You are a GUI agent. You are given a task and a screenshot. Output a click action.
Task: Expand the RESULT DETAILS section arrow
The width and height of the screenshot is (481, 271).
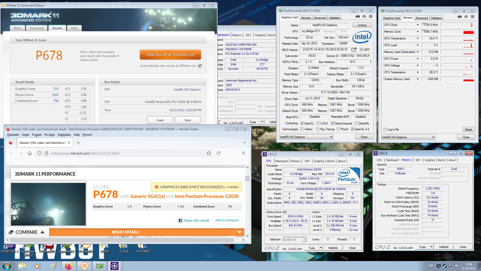(x=239, y=232)
